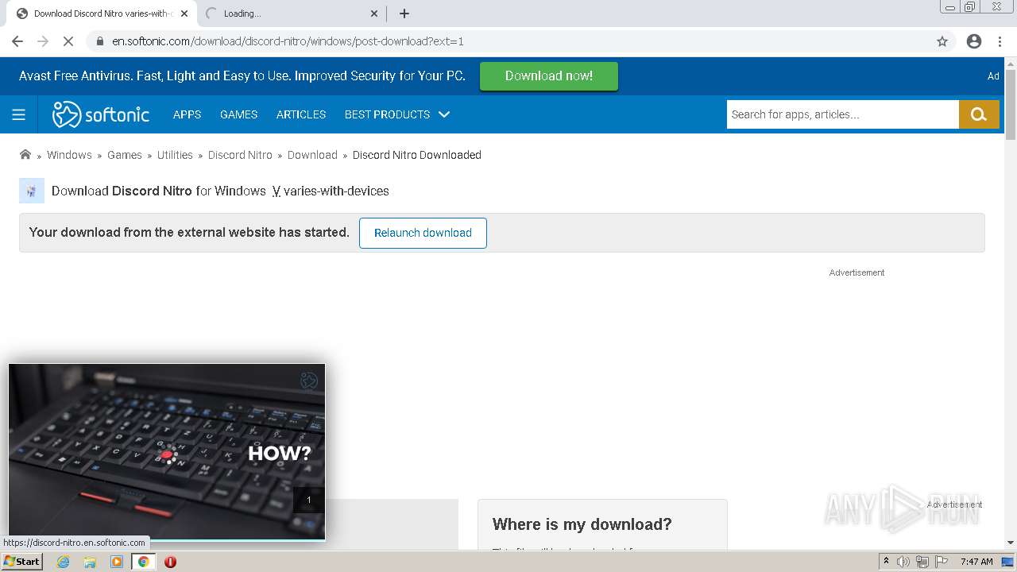Open the Download breadcrumb link
This screenshot has width=1017, height=572.
pos(312,155)
